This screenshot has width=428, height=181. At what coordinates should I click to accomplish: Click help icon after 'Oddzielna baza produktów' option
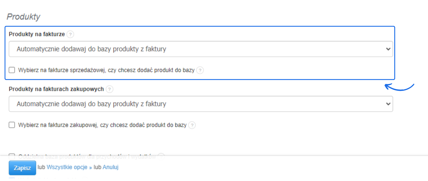coord(161,156)
